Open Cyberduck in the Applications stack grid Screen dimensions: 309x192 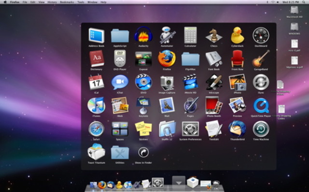click(x=238, y=35)
